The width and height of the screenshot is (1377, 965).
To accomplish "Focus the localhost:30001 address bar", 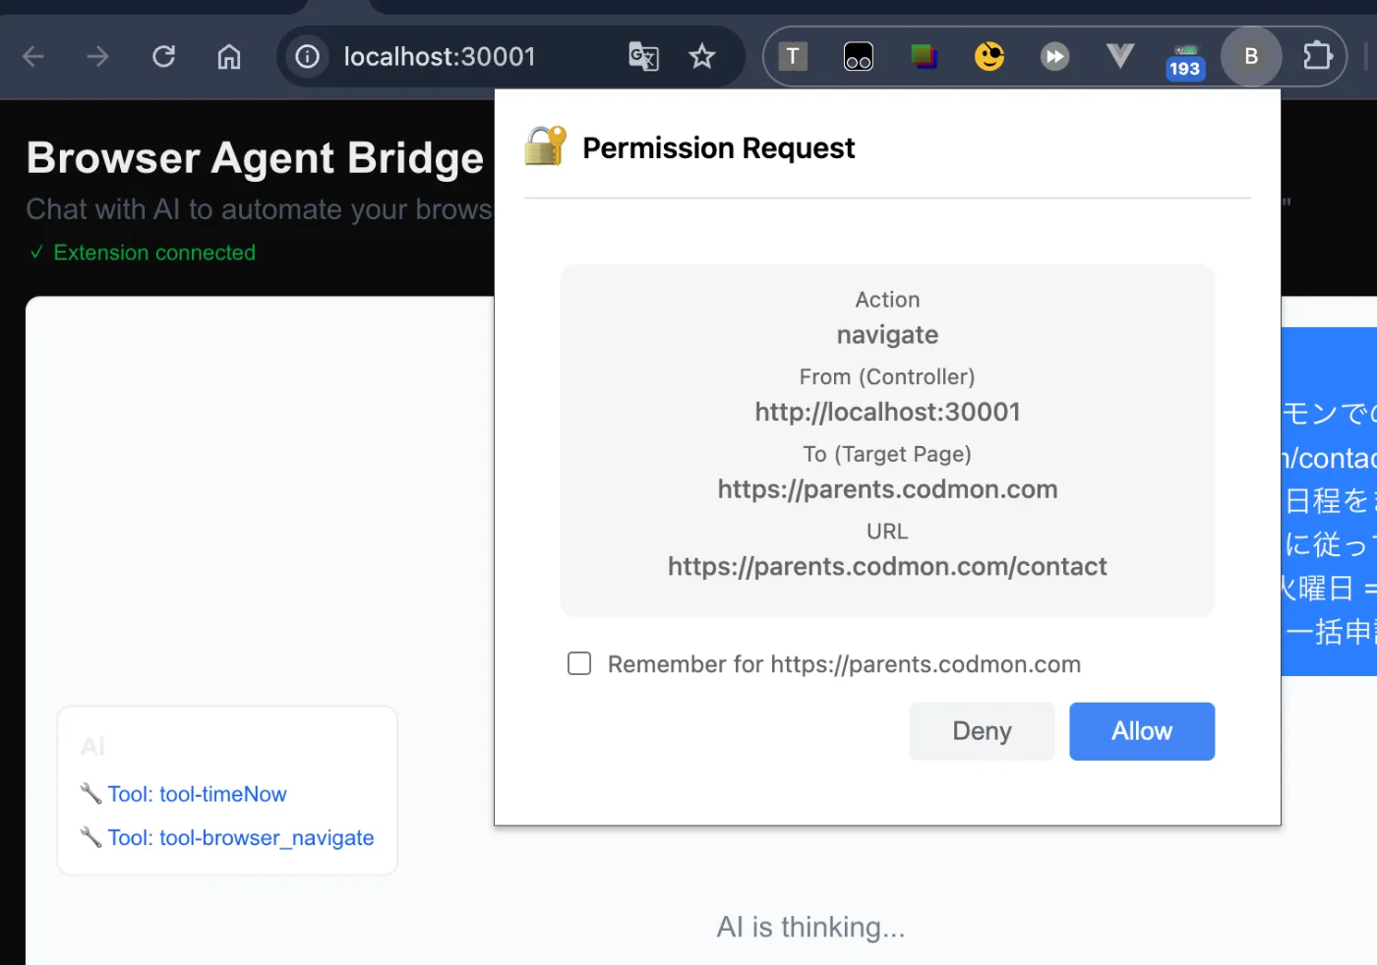I will tap(440, 57).
